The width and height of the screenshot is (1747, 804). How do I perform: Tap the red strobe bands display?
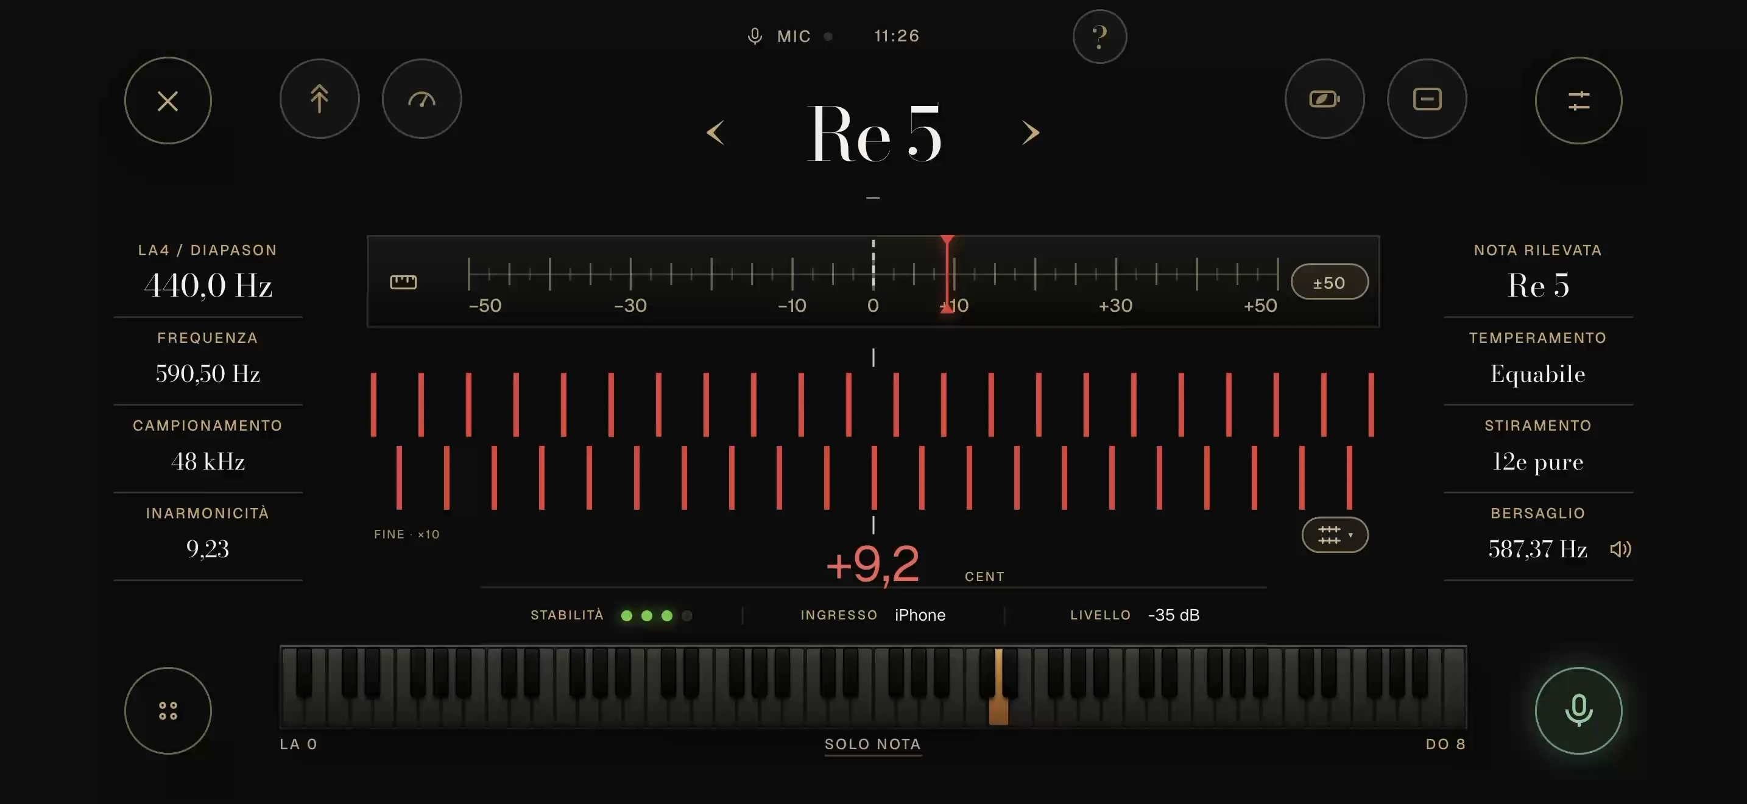click(x=873, y=440)
